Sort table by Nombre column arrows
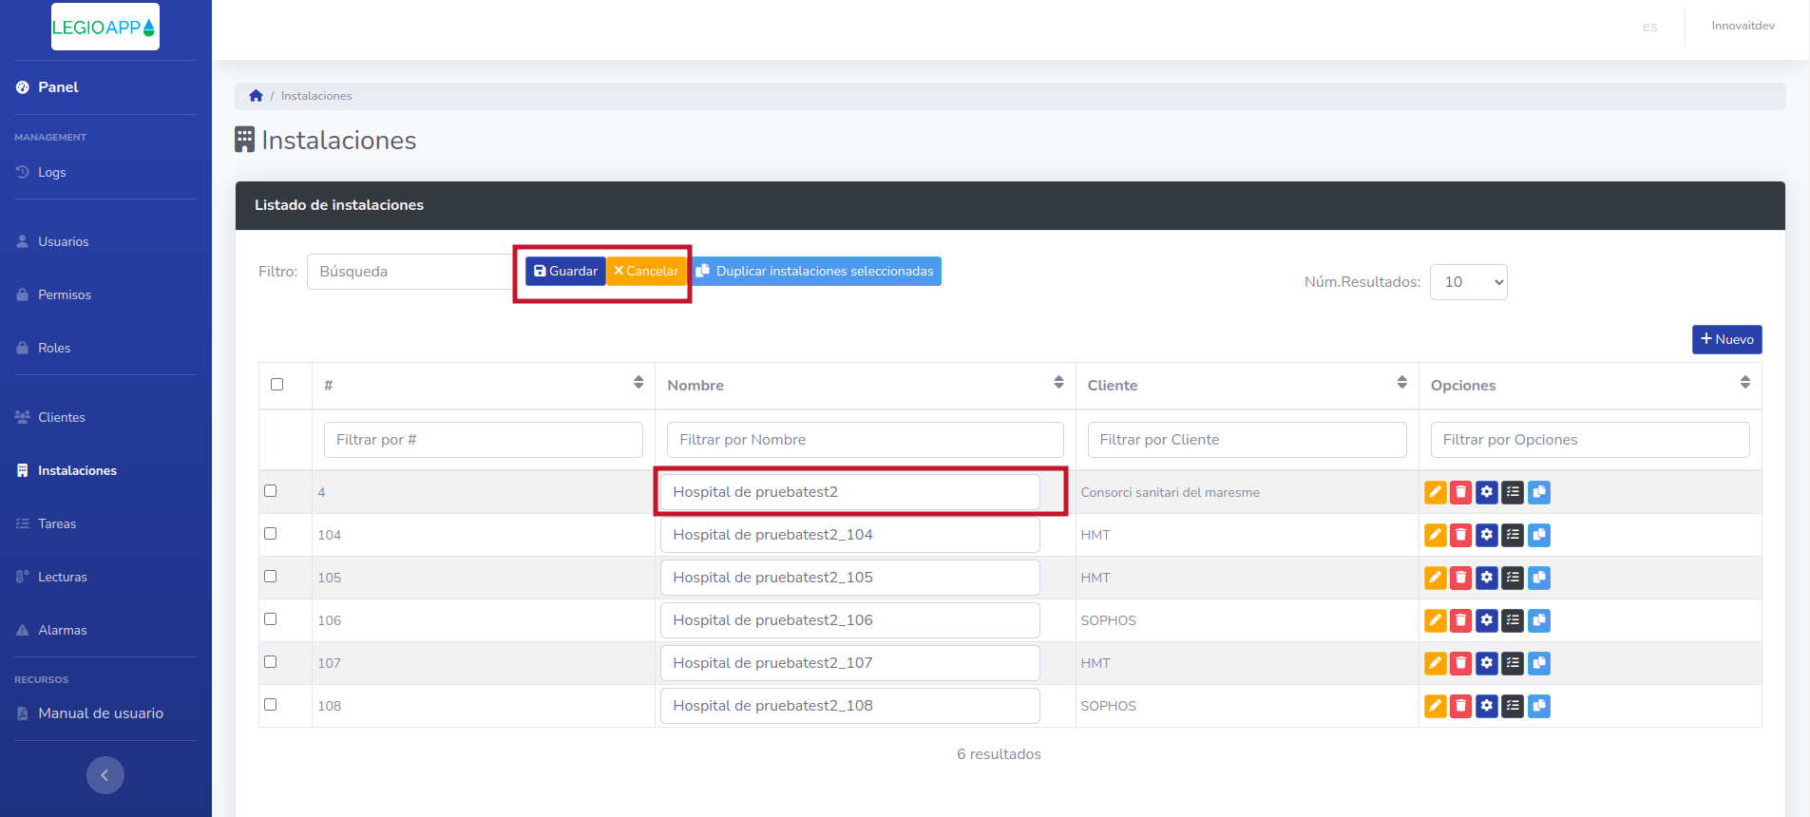The height and width of the screenshot is (817, 1810). (1058, 382)
